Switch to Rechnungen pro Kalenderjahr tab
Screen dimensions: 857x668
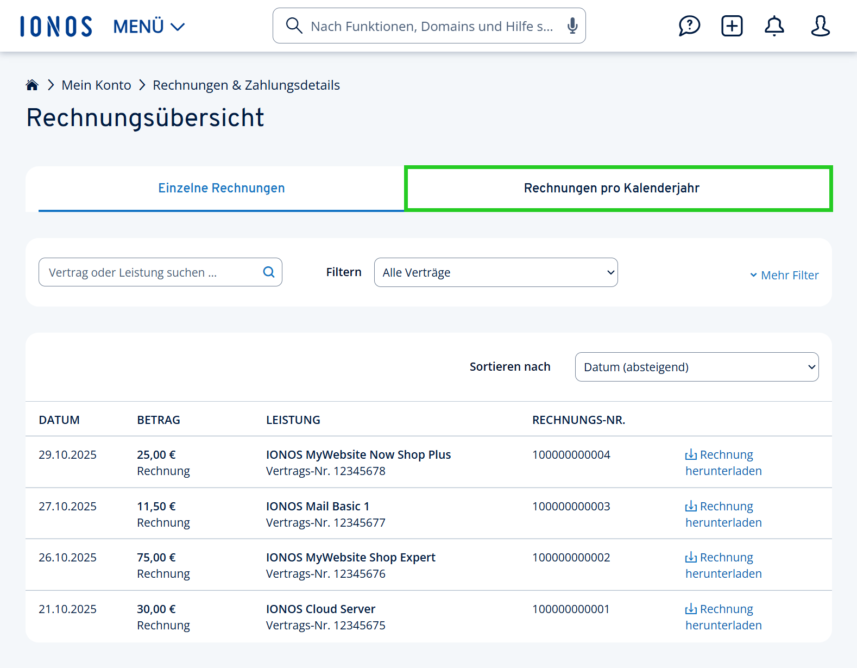pyautogui.click(x=619, y=188)
